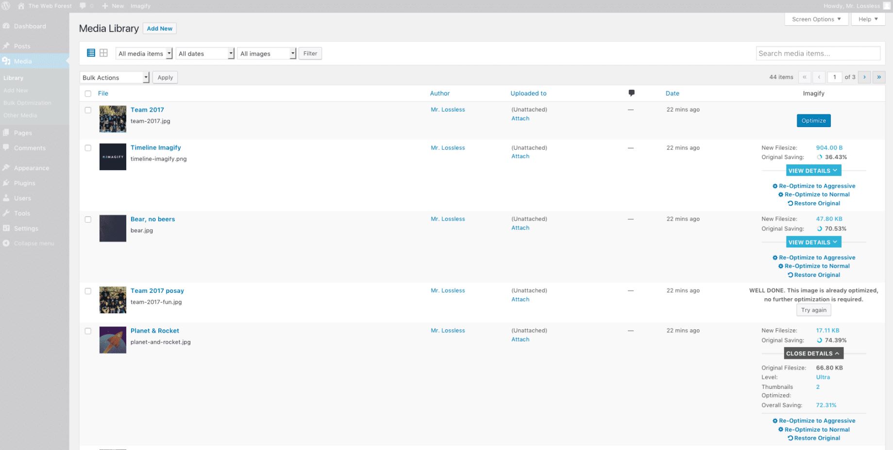Open Other Media submenu item
This screenshot has width=893, height=450.
click(x=20, y=115)
